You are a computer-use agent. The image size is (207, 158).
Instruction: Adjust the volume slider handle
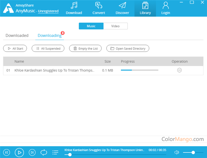point(193,152)
